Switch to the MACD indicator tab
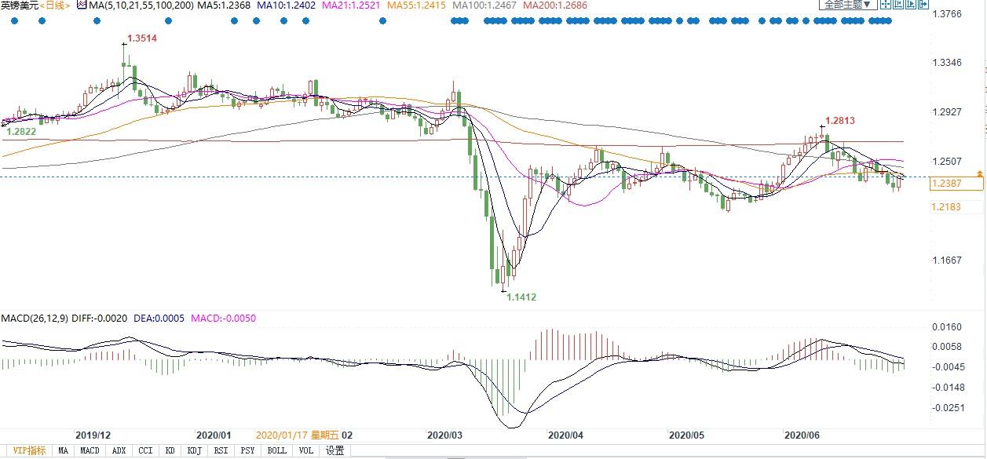987x459 pixels. point(90,450)
